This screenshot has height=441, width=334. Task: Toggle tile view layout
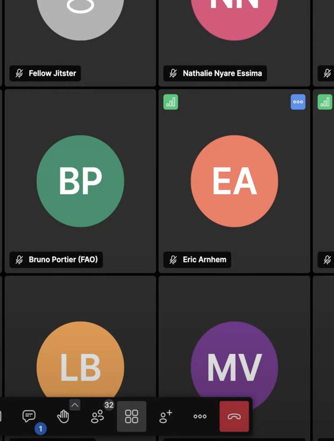132,417
